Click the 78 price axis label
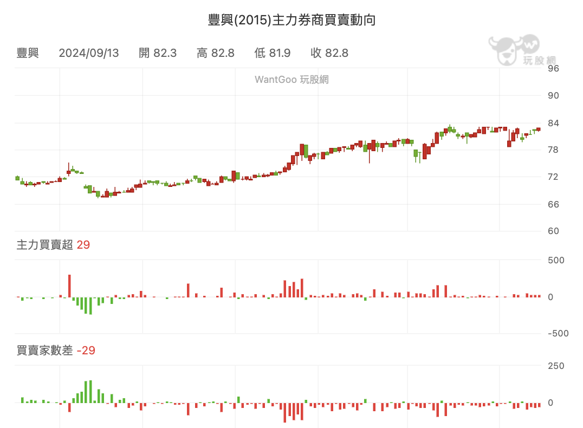The image size is (583, 428). point(553,150)
